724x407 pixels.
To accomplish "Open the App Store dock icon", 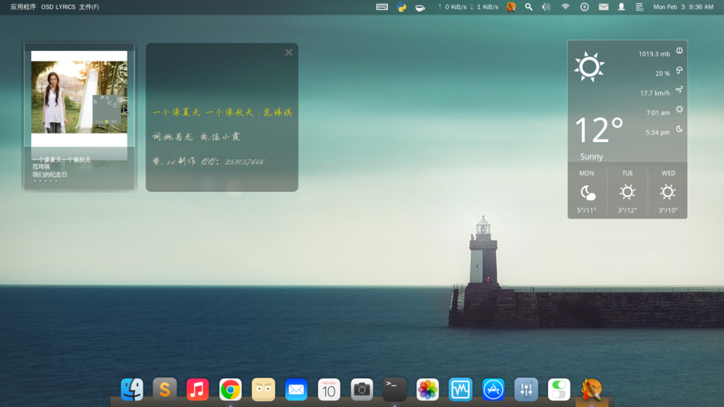I will [x=493, y=390].
